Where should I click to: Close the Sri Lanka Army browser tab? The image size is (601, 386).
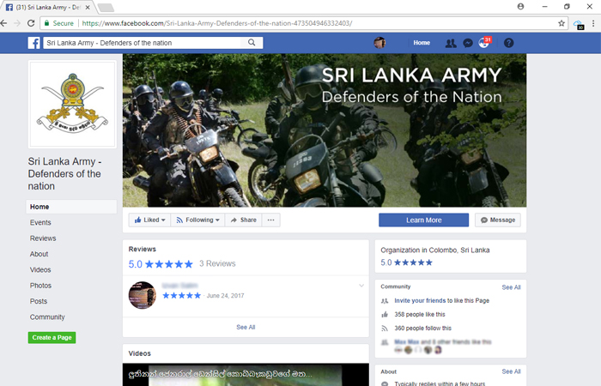pyautogui.click(x=88, y=7)
